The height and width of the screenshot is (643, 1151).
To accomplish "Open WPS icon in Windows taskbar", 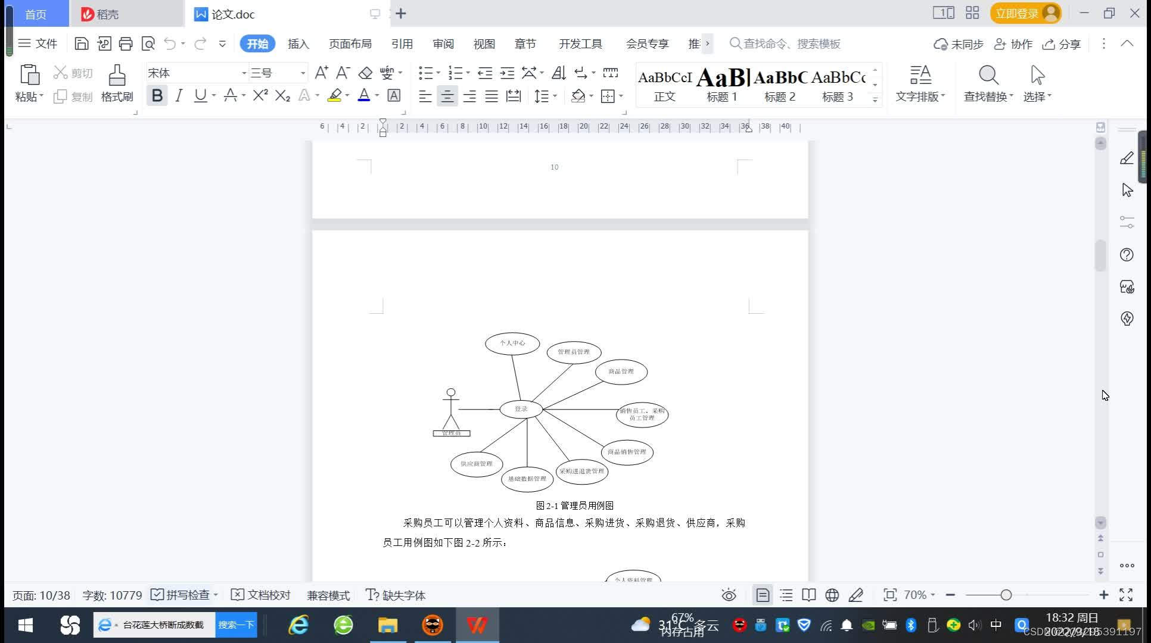I will pyautogui.click(x=477, y=625).
